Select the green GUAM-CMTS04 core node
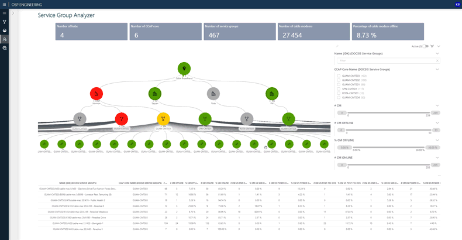Screen dimensions: 462x240 289,119
